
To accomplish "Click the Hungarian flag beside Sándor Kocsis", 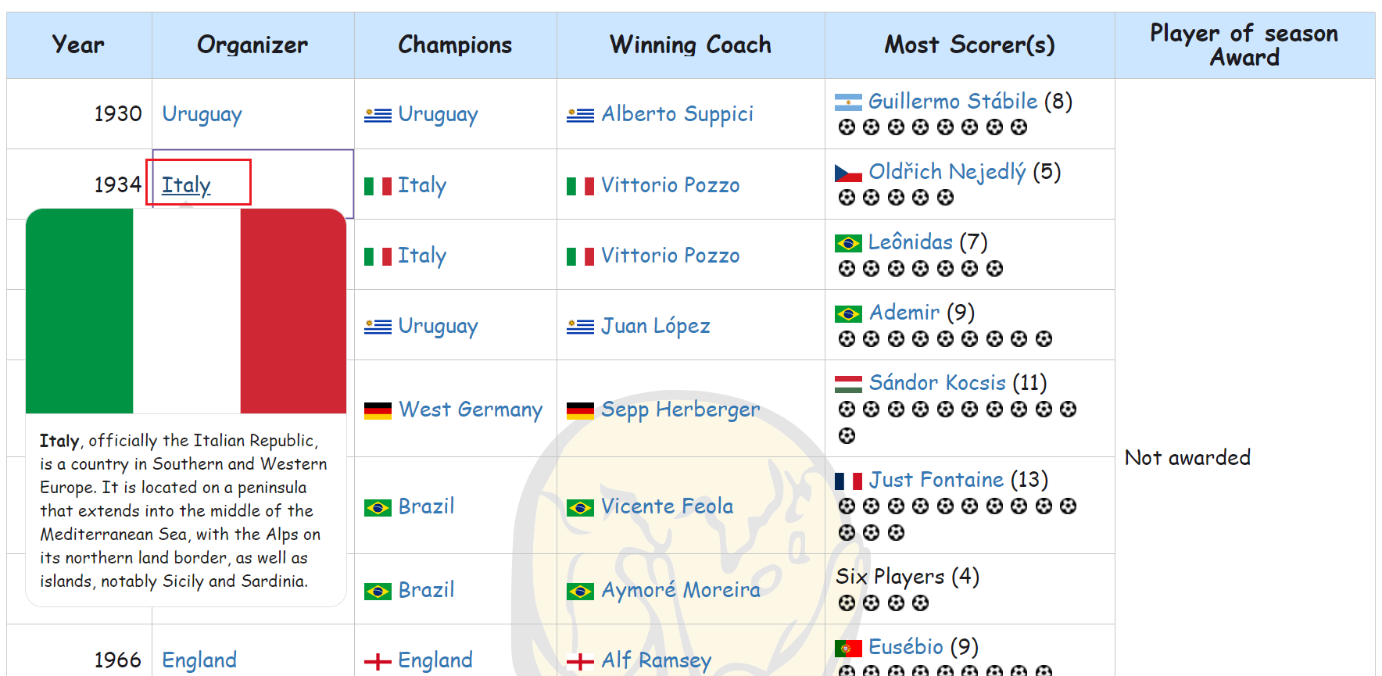I will point(848,384).
